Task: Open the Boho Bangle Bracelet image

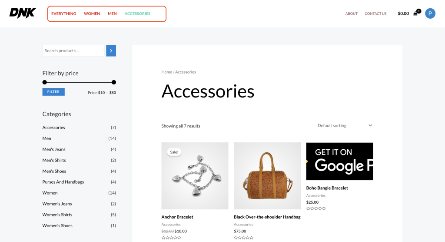Action: [340, 161]
